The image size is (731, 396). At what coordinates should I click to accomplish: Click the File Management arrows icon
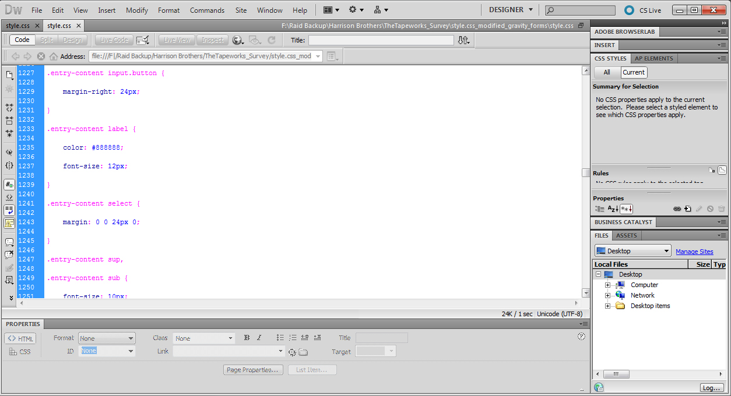(463, 40)
